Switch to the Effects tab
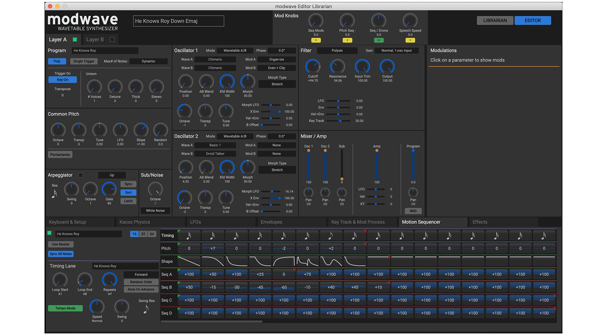The image size is (607, 335). pyautogui.click(x=504, y=222)
